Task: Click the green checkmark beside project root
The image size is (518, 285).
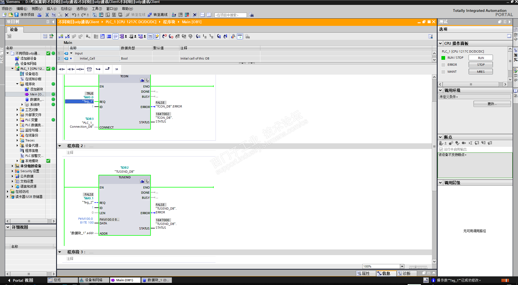Action: pos(48,53)
